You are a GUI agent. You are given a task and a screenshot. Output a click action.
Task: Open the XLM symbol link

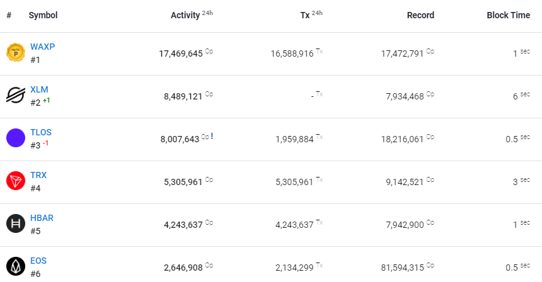[39, 90]
